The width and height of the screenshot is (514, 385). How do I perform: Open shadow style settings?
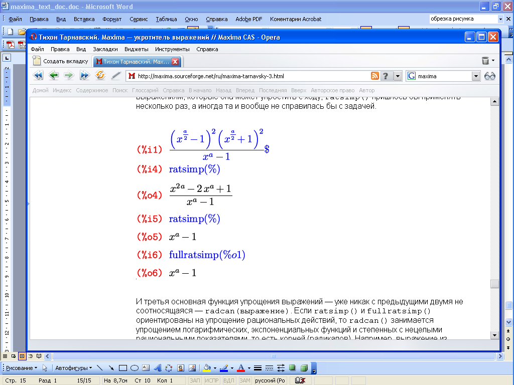pos(292,368)
